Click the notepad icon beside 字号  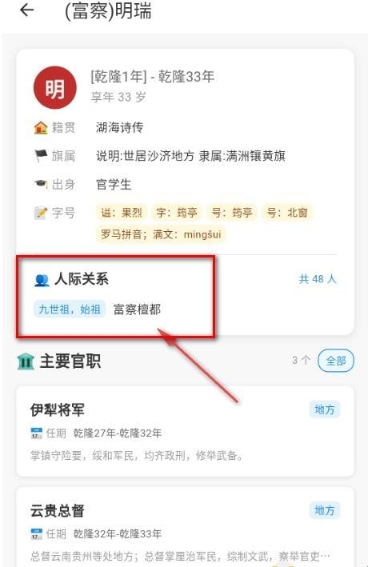[41, 213]
